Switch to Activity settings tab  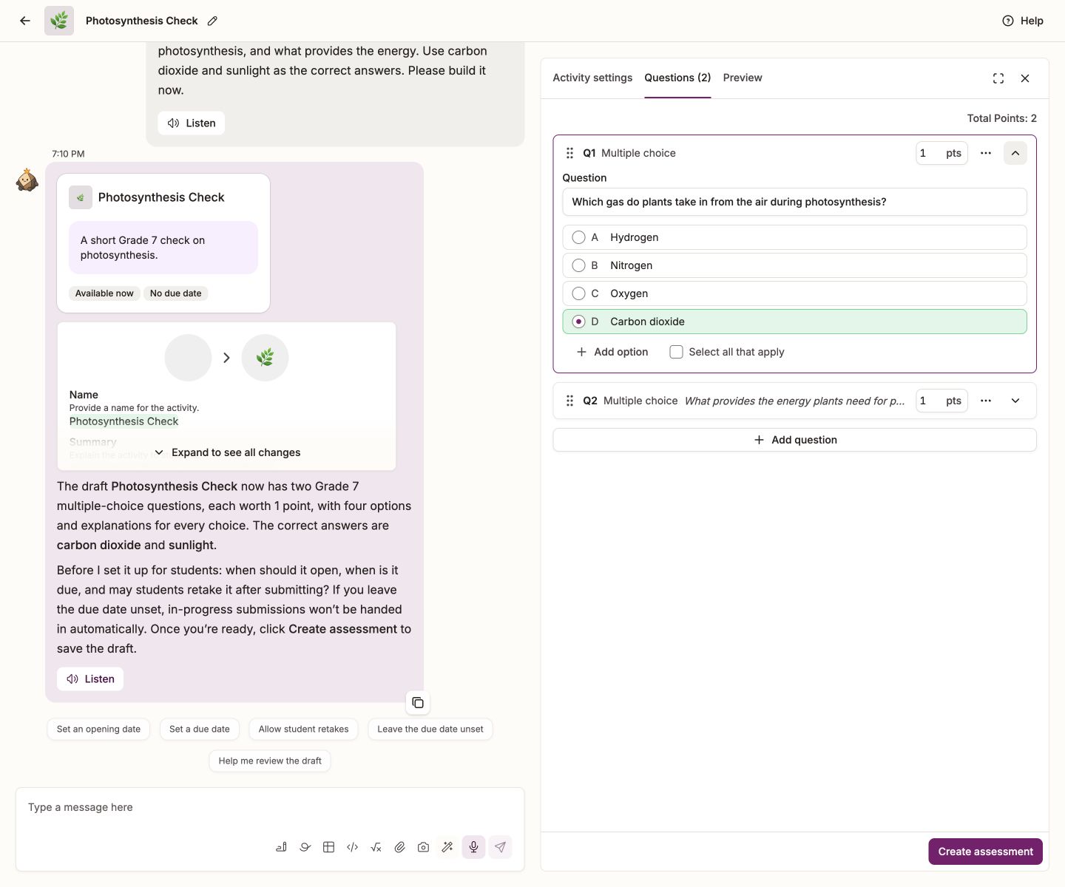click(x=592, y=78)
